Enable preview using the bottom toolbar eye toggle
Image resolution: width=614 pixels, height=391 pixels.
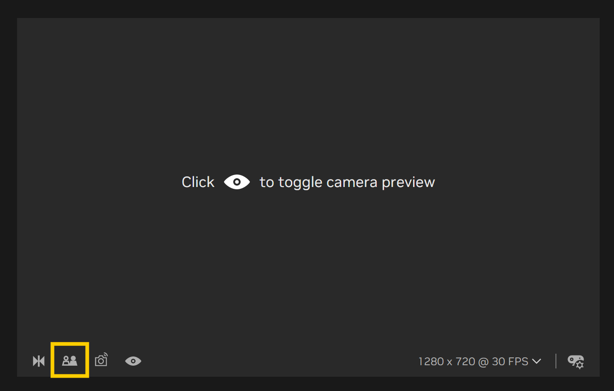[x=133, y=361]
